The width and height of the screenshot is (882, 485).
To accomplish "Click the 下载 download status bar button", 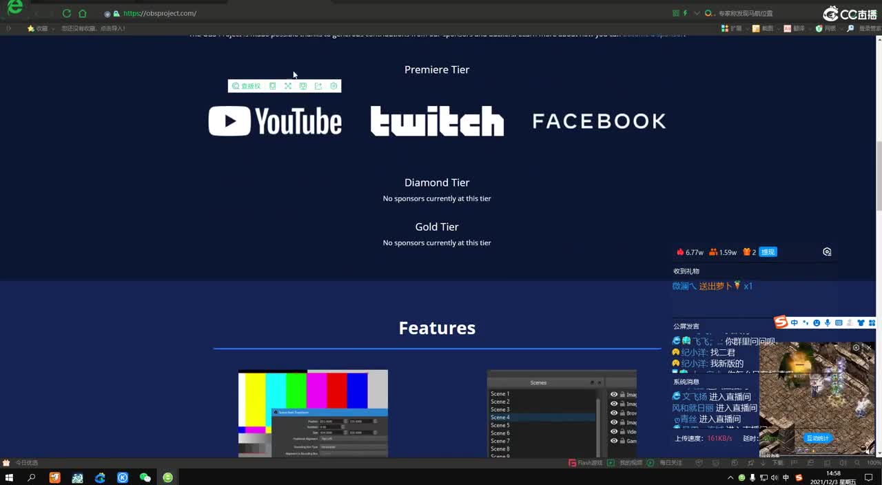I will tap(771, 463).
